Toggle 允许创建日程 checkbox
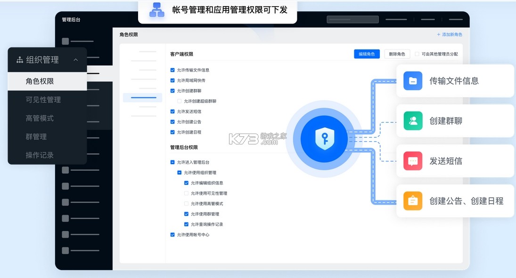This screenshot has width=516, height=278. pyautogui.click(x=172, y=132)
